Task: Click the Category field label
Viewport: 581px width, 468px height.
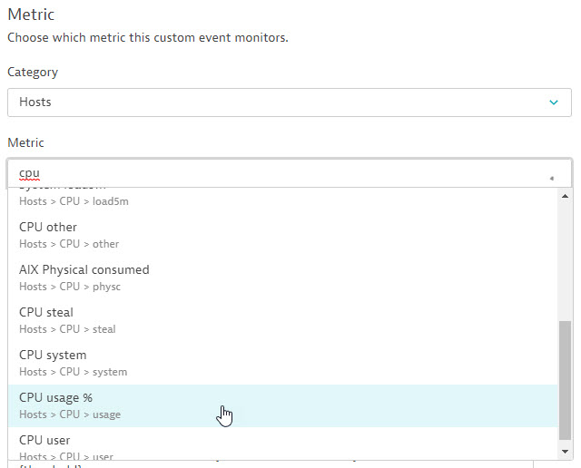Action: point(33,72)
